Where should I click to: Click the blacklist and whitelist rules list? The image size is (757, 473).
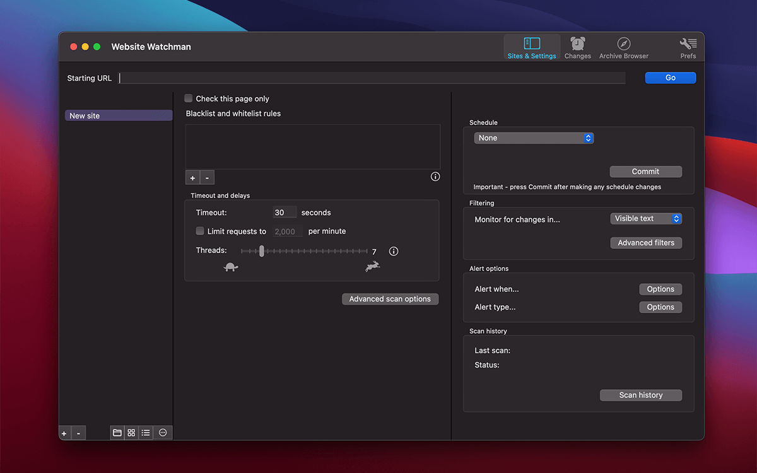313,146
